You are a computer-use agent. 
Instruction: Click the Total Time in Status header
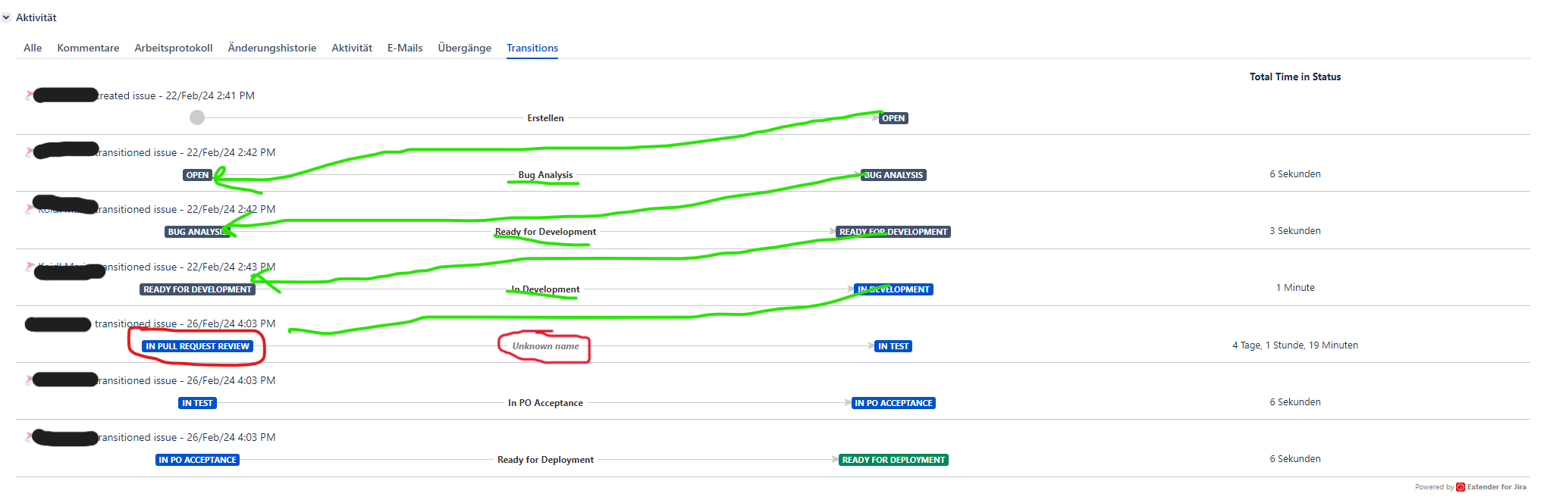(x=1295, y=77)
